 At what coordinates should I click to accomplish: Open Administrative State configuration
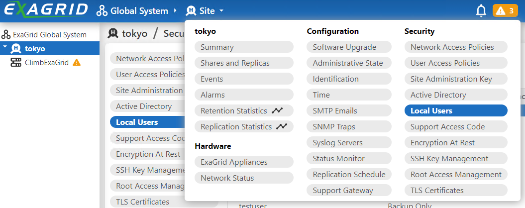click(349, 63)
